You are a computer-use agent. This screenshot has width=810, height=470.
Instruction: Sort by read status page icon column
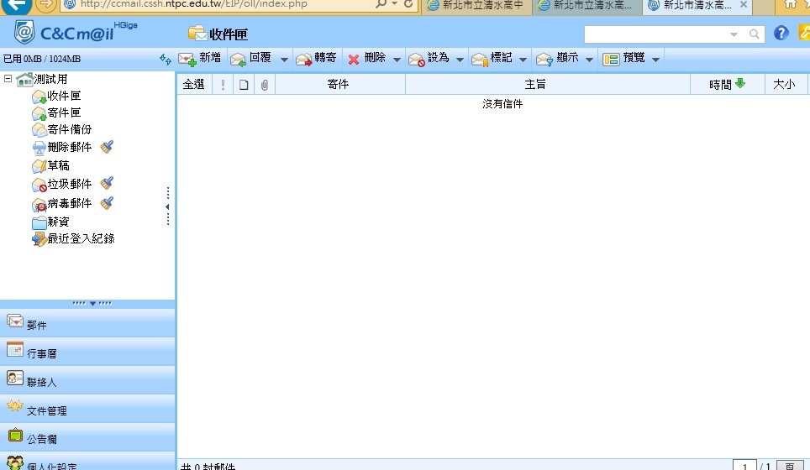pos(244,84)
